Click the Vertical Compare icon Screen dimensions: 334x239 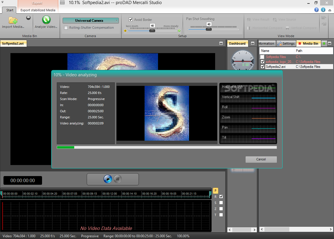(x=287, y=28)
